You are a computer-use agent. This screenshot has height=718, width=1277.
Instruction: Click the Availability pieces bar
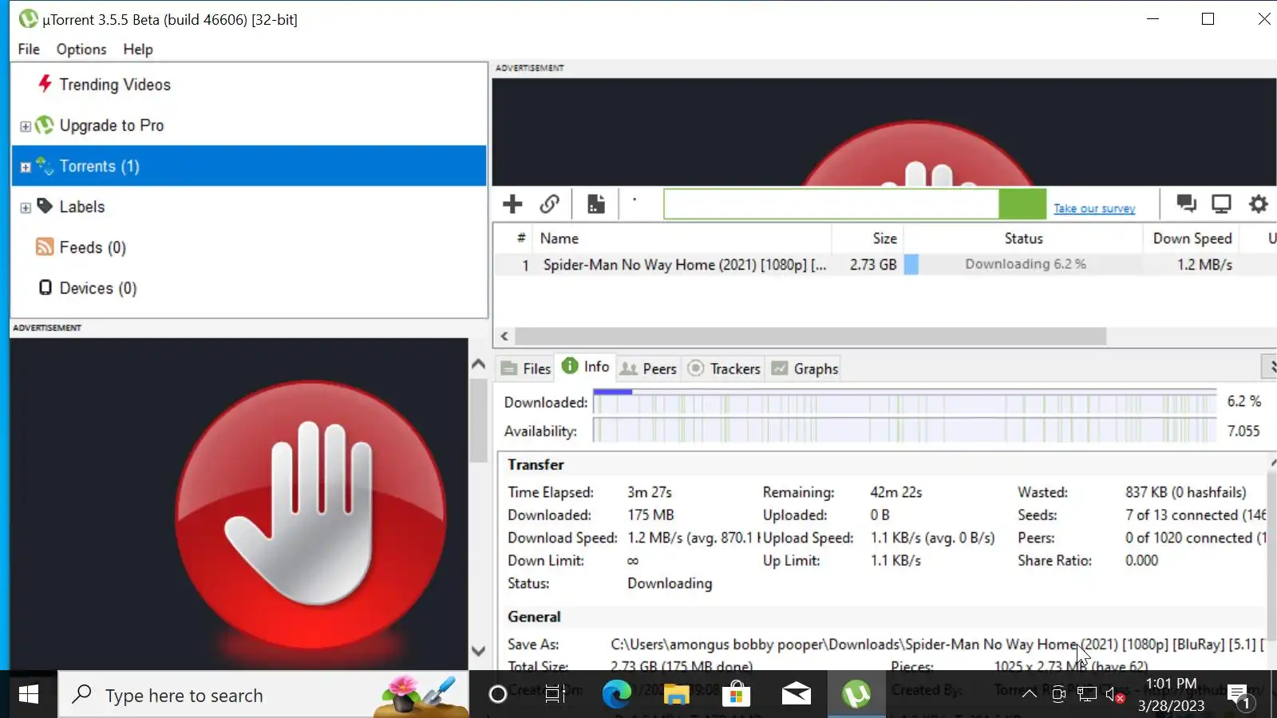click(905, 431)
